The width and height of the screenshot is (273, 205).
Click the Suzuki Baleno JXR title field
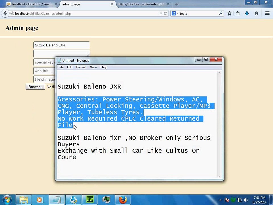tap(61, 45)
